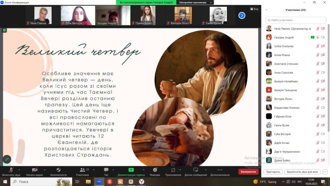Viewport: 330px width, 186px height.
Task: Click the red Завершение button
Action: [248, 172]
